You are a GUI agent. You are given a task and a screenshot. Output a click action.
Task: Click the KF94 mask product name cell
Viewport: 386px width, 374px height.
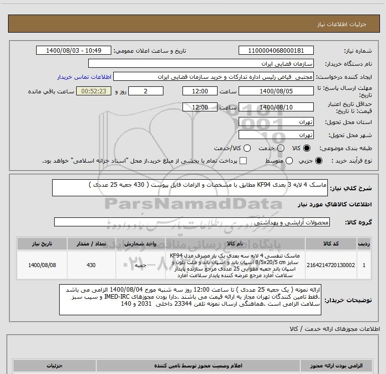tap(235, 265)
